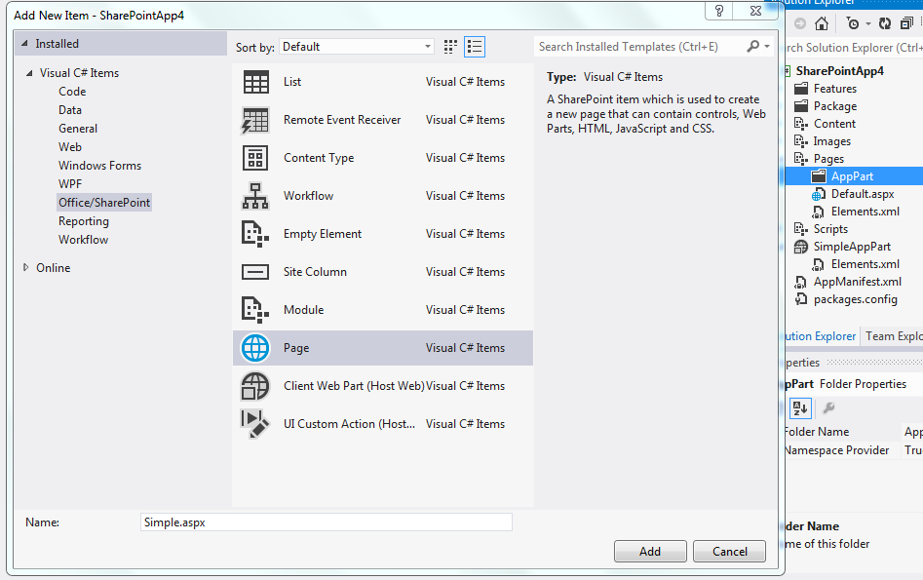Select the List template icon

[255, 82]
